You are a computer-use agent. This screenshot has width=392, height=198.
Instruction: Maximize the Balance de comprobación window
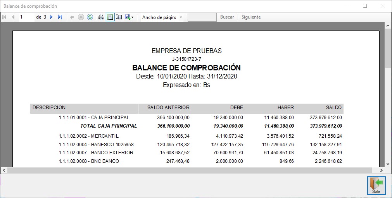365,6
